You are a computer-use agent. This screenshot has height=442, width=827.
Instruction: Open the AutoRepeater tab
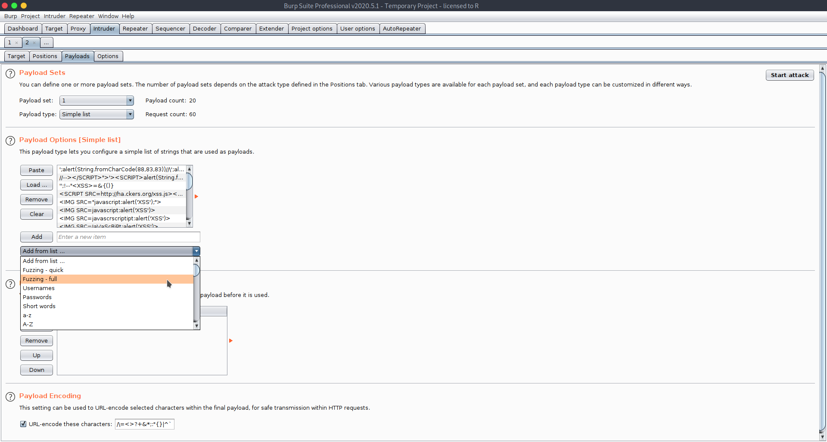(x=402, y=28)
